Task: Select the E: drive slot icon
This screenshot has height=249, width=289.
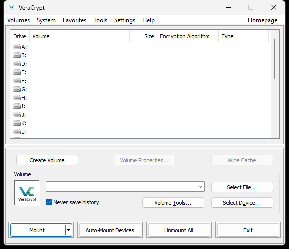Action: [x=17, y=72]
